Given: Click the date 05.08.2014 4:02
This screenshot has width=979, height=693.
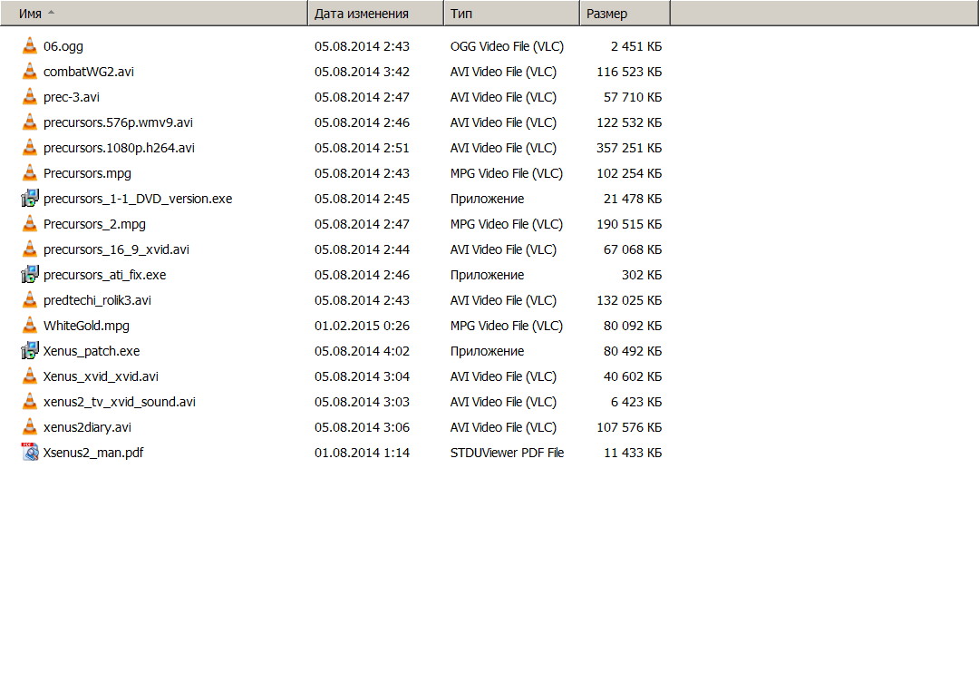Looking at the screenshot, I should (x=362, y=351).
